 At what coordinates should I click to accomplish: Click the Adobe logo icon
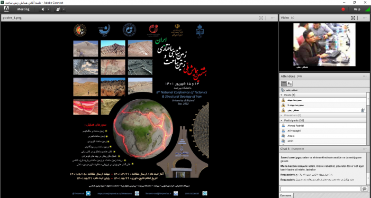(x=6, y=9)
